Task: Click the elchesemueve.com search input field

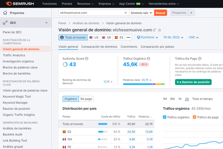Action: tap(91, 13)
